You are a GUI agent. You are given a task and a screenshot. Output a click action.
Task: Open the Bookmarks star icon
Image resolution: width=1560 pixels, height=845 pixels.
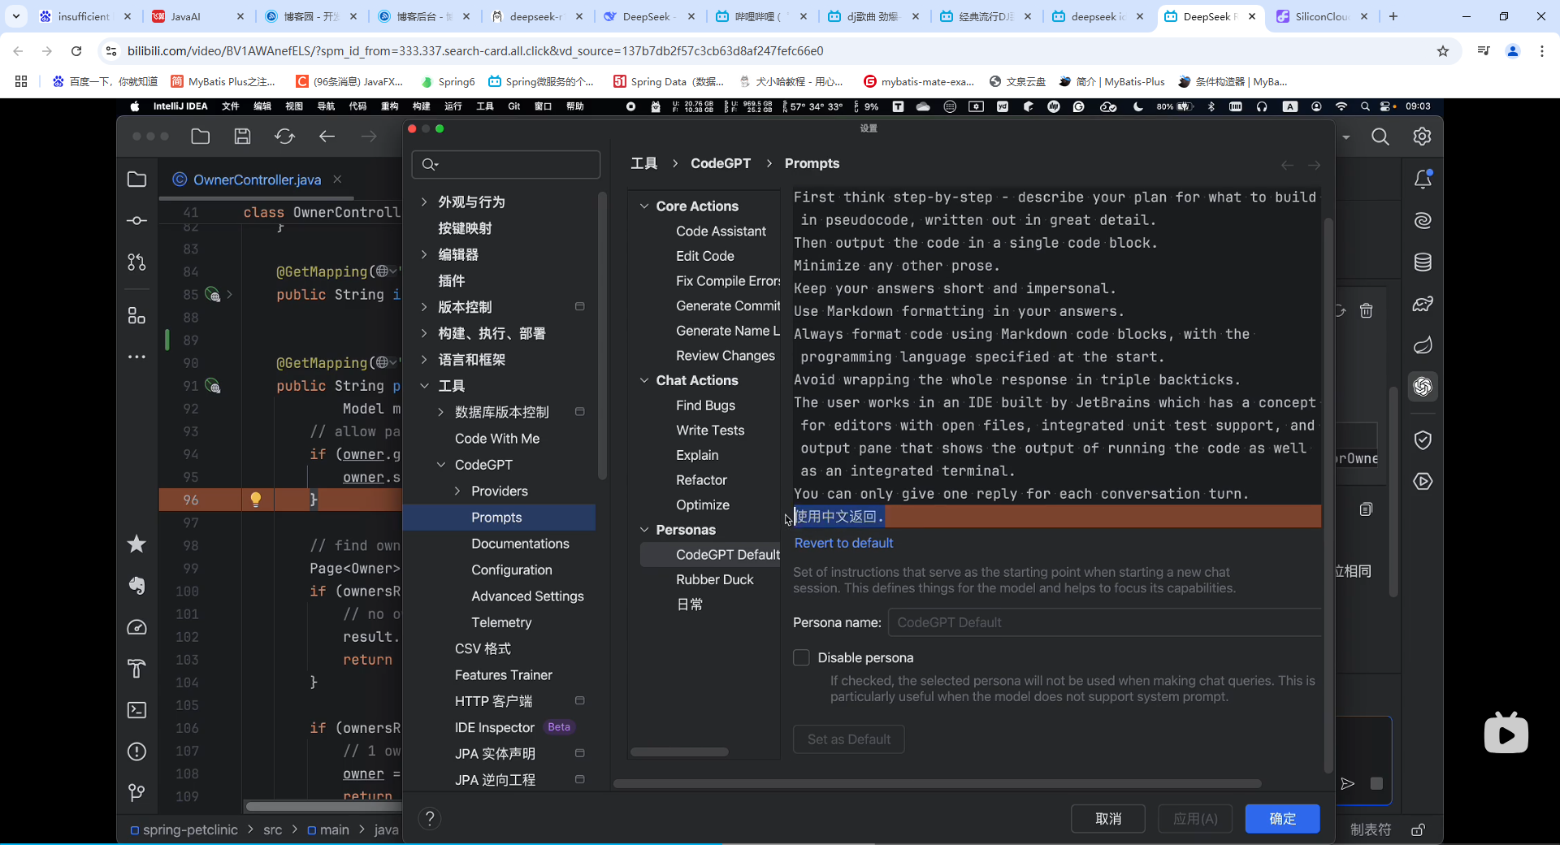click(x=136, y=544)
